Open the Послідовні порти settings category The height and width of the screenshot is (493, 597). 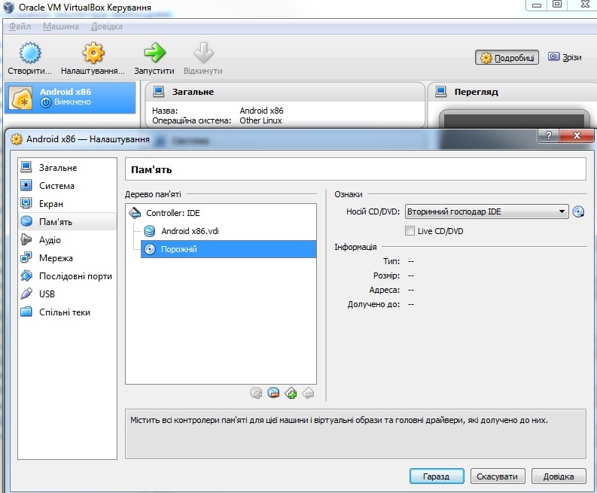click(x=67, y=276)
